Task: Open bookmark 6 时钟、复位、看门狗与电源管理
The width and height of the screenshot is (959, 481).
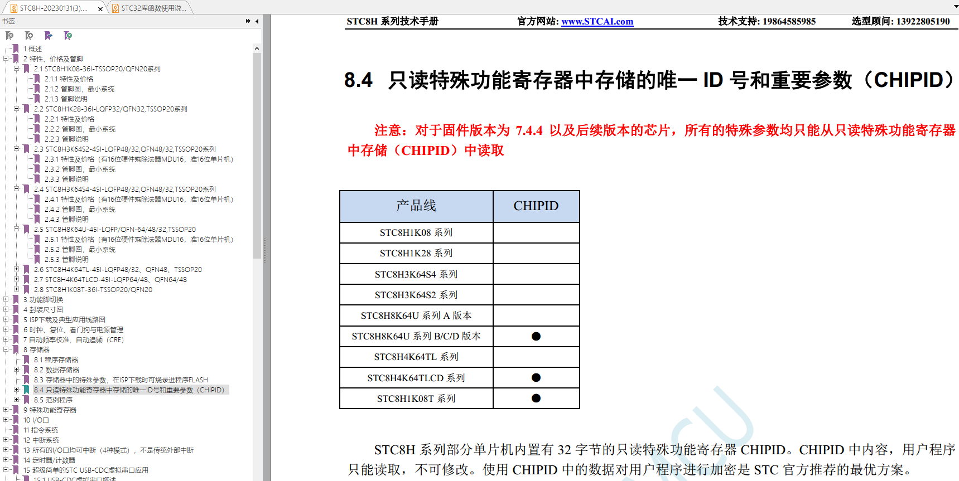Action: click(73, 330)
